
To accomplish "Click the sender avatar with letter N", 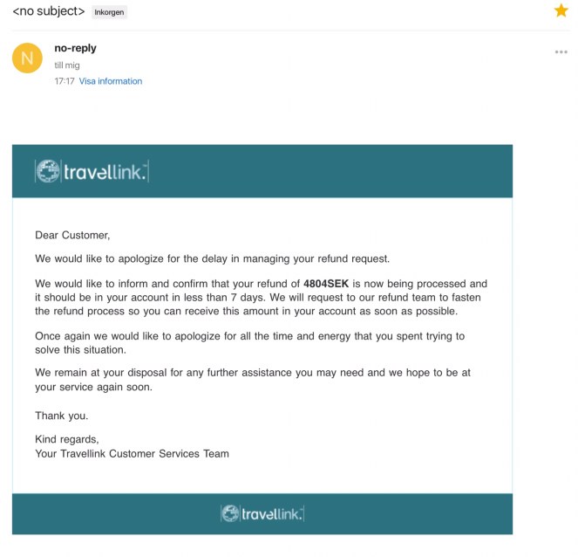I will 27,58.
